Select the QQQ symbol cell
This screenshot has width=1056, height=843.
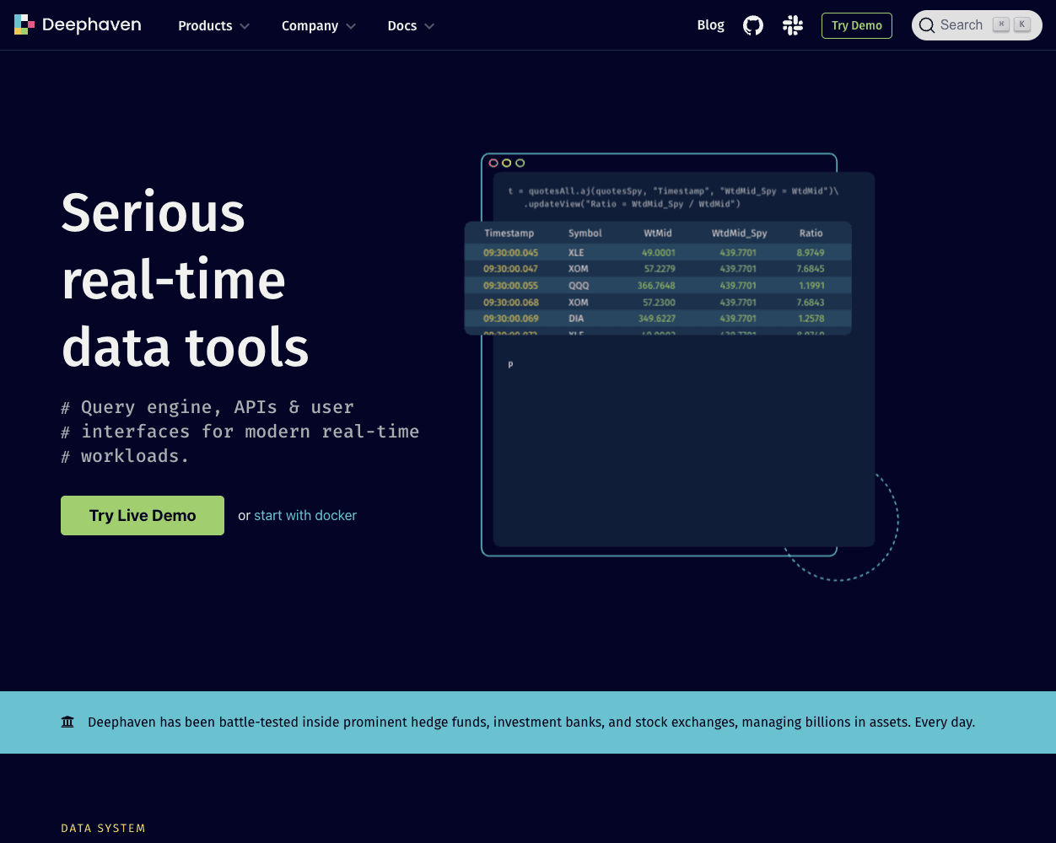[579, 286]
